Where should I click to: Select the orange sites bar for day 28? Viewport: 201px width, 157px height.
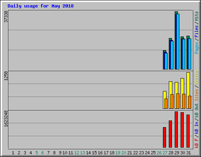[x=172, y=101]
